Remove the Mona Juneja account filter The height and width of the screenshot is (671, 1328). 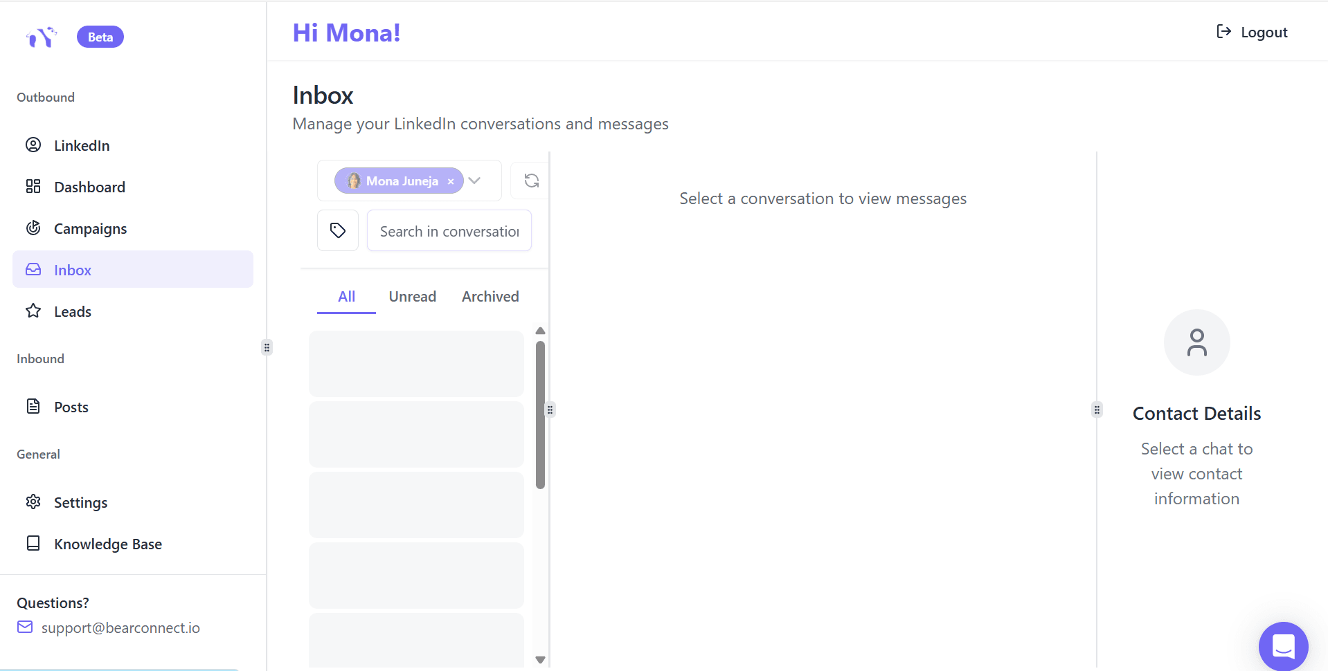coord(451,181)
